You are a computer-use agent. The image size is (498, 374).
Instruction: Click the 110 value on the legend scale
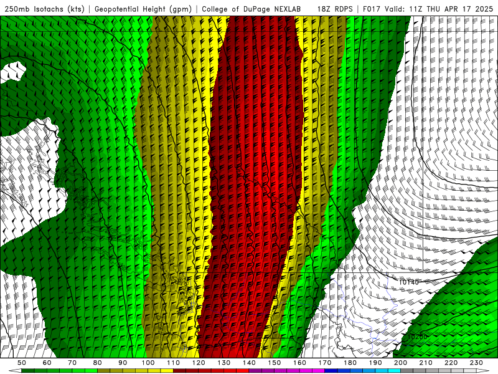coord(173,363)
